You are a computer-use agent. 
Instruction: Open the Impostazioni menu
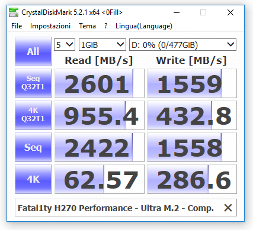click(50, 26)
